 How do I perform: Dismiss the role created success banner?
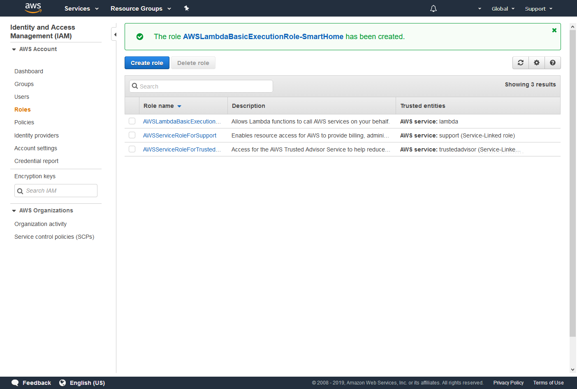554,30
